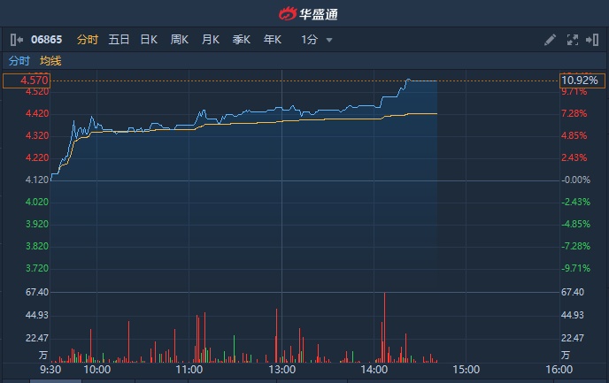Select the 季K quarterly candlestick tab
Viewport: 609px width, 383px height.
[x=241, y=40]
